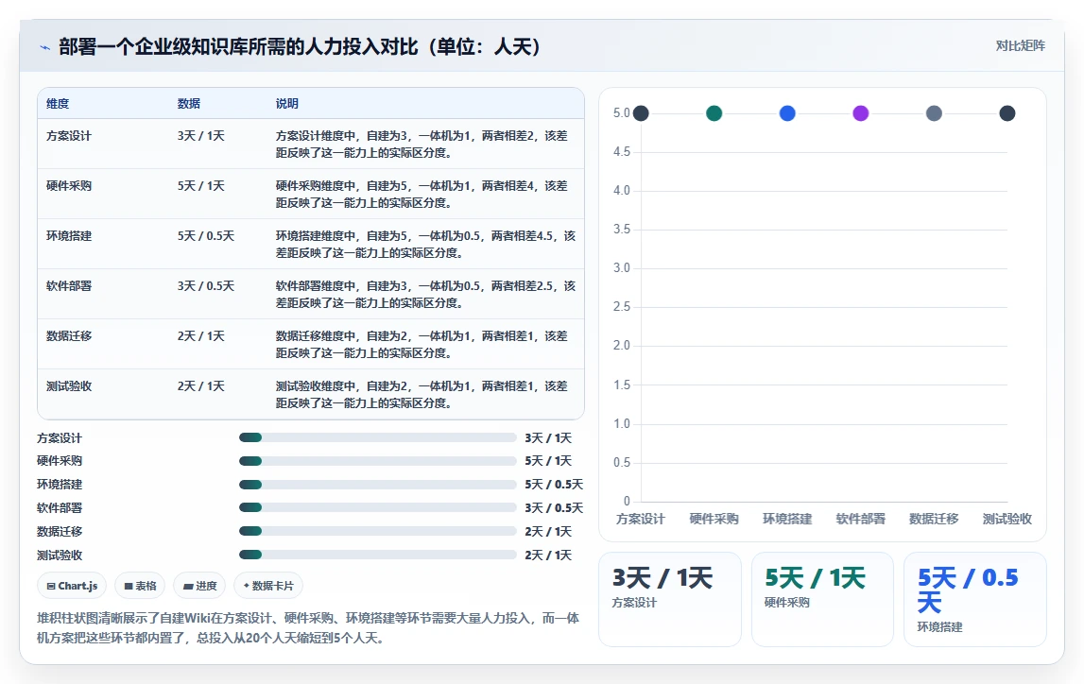Click the 数据 column header
Screen dimensions: 1084x684
[x=189, y=104]
